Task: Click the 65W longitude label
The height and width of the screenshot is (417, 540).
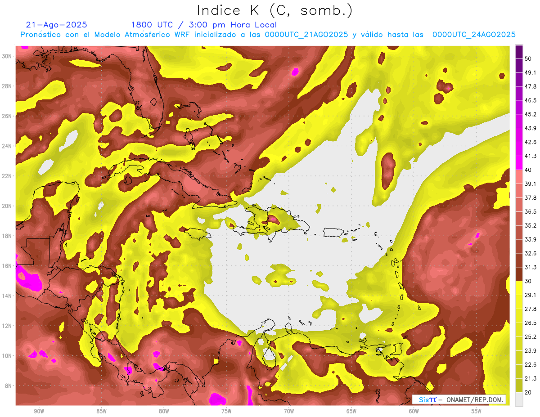Action: (x=351, y=411)
